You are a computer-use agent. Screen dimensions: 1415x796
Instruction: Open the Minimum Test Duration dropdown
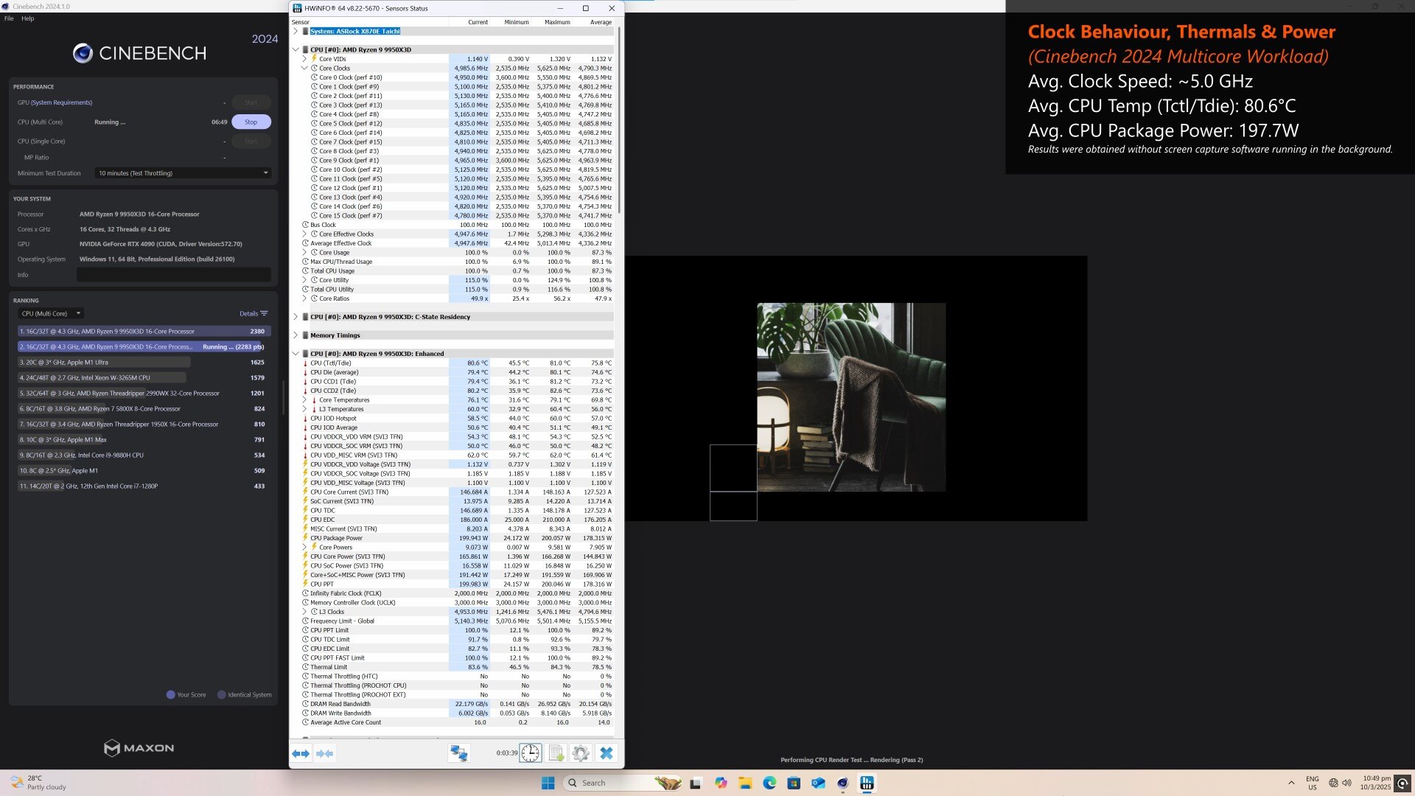pyautogui.click(x=183, y=173)
